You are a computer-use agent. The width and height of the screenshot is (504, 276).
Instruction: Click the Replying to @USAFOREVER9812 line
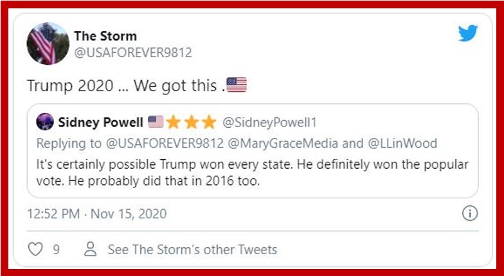pyautogui.click(x=237, y=144)
